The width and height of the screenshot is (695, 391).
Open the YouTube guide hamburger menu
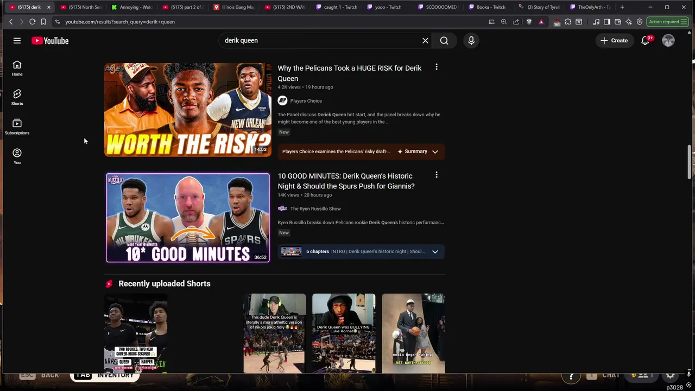pos(17,41)
